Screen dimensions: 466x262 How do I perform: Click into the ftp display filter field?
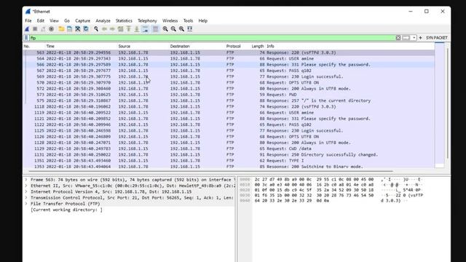(212, 38)
